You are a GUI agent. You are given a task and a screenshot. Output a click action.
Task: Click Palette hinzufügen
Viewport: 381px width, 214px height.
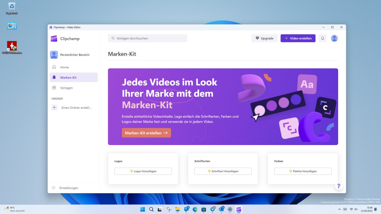303,171
